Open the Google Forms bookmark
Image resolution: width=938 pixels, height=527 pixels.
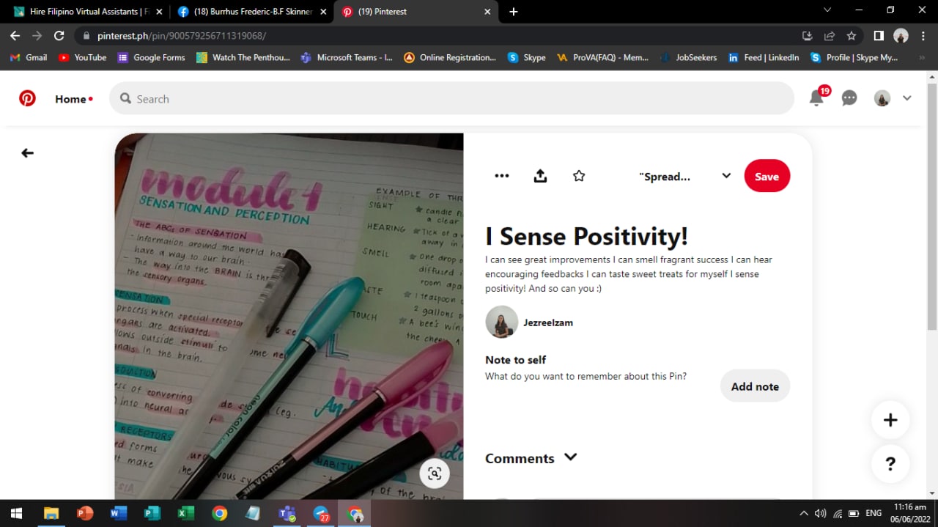pos(152,57)
